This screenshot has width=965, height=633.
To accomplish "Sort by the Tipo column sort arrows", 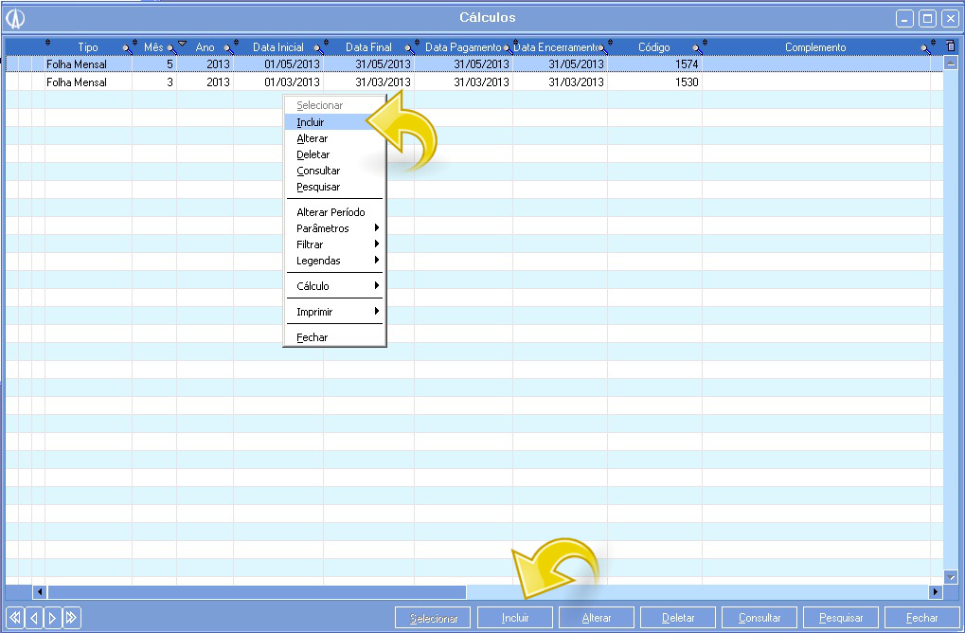I will click(48, 43).
